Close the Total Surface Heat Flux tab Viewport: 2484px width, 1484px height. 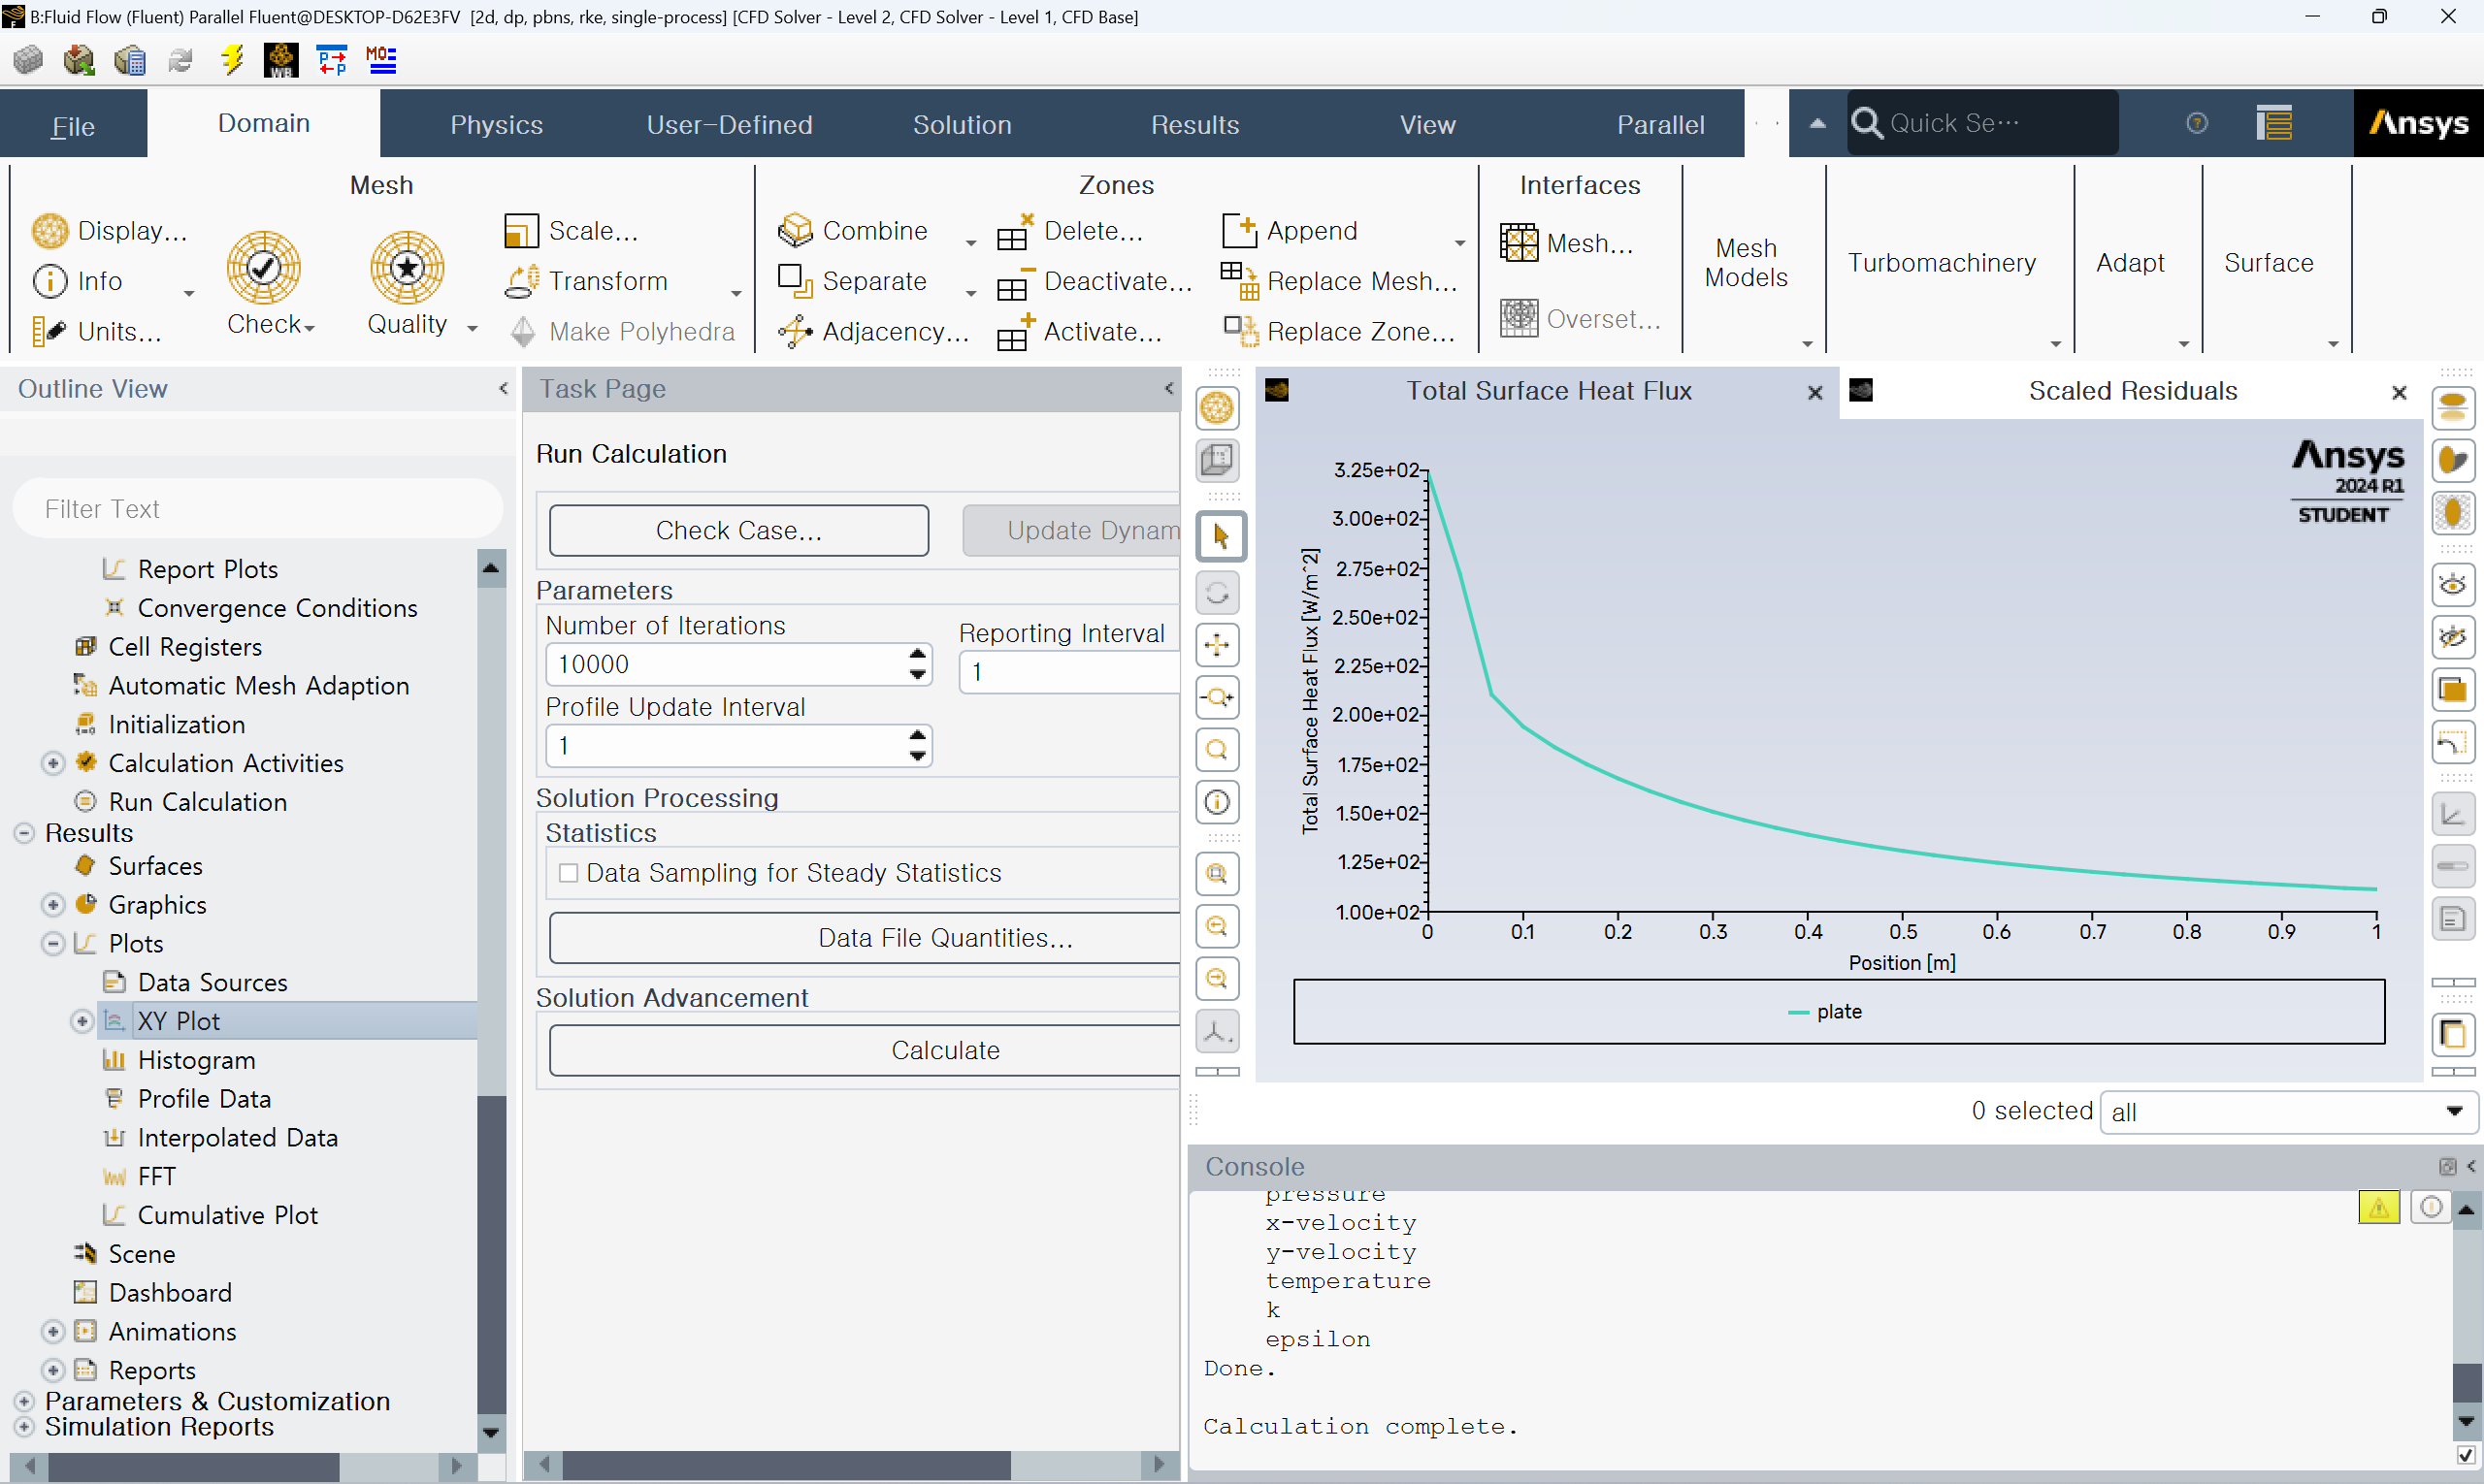[1814, 393]
